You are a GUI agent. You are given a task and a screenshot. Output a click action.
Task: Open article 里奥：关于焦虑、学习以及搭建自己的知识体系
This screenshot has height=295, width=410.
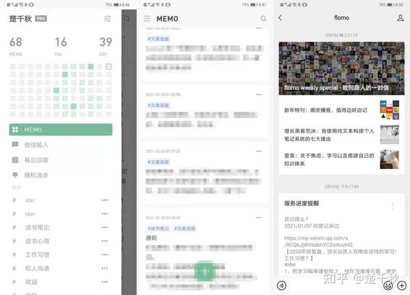click(329, 159)
